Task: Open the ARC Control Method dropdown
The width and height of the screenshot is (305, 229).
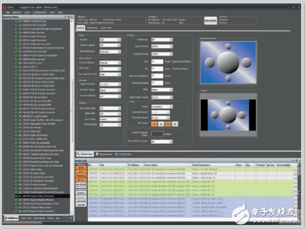Action: (109, 63)
